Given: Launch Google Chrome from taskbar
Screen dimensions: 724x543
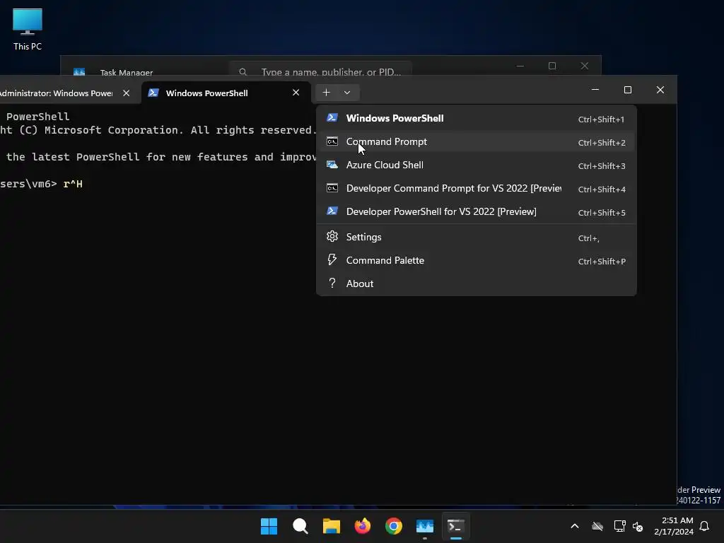Looking at the screenshot, I should click(393, 526).
